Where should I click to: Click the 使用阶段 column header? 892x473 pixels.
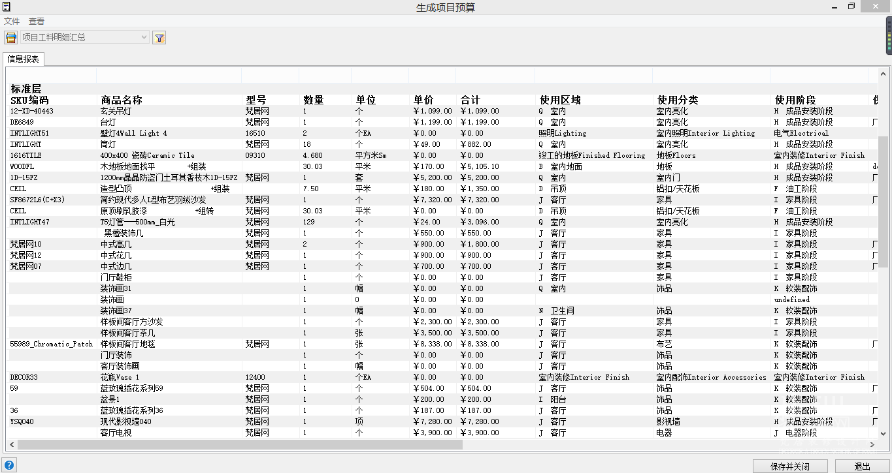click(795, 100)
